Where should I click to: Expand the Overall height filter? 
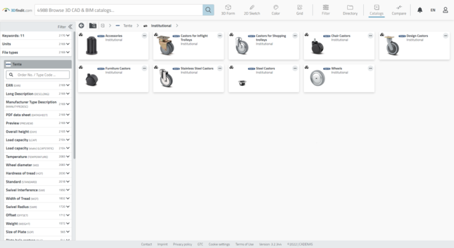click(37, 131)
